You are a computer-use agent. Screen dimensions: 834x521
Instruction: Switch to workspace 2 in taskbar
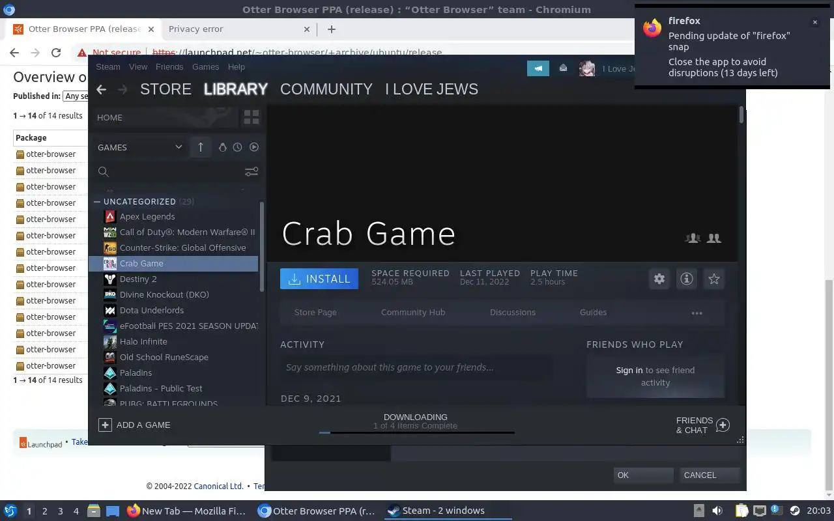[45, 511]
